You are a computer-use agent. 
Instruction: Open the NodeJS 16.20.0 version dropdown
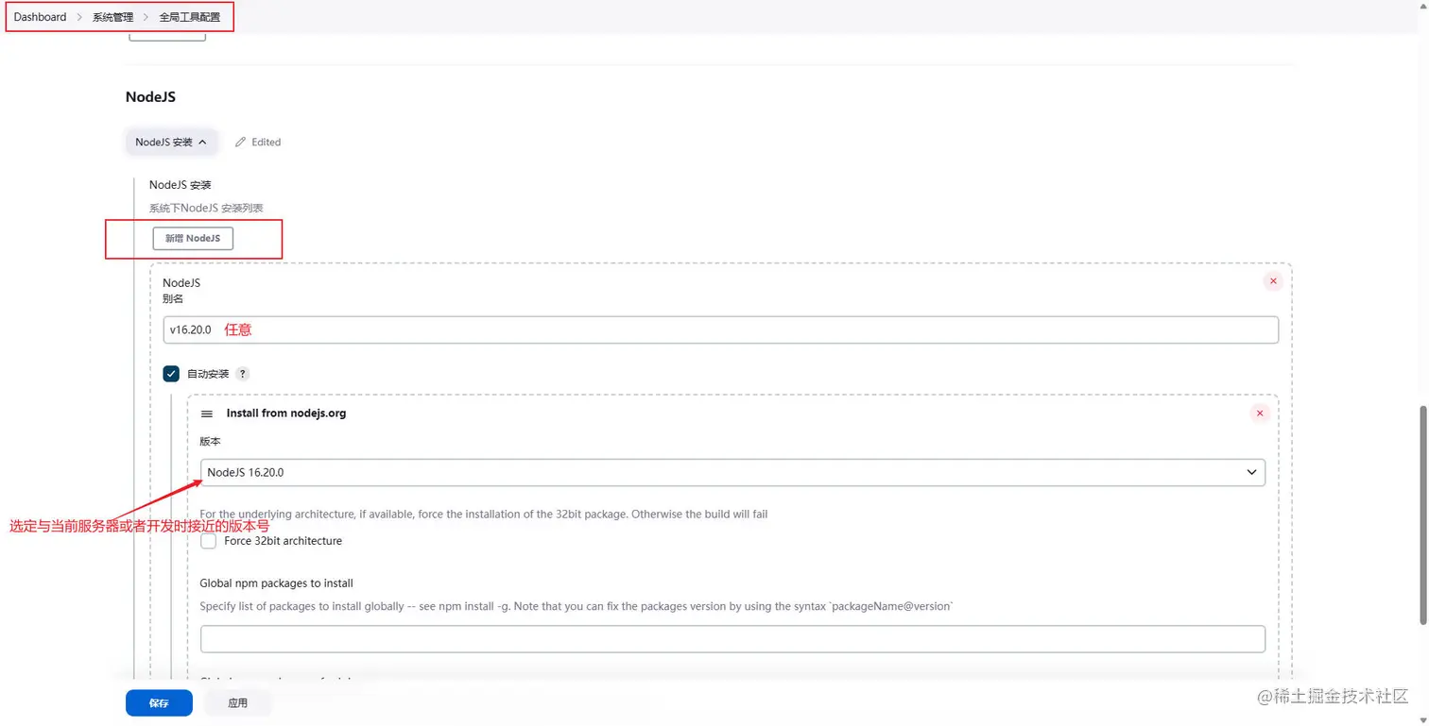coord(732,472)
